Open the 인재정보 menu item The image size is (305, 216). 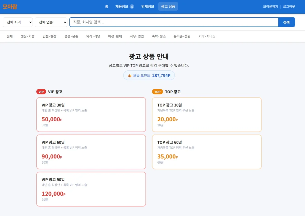tap(148, 6)
